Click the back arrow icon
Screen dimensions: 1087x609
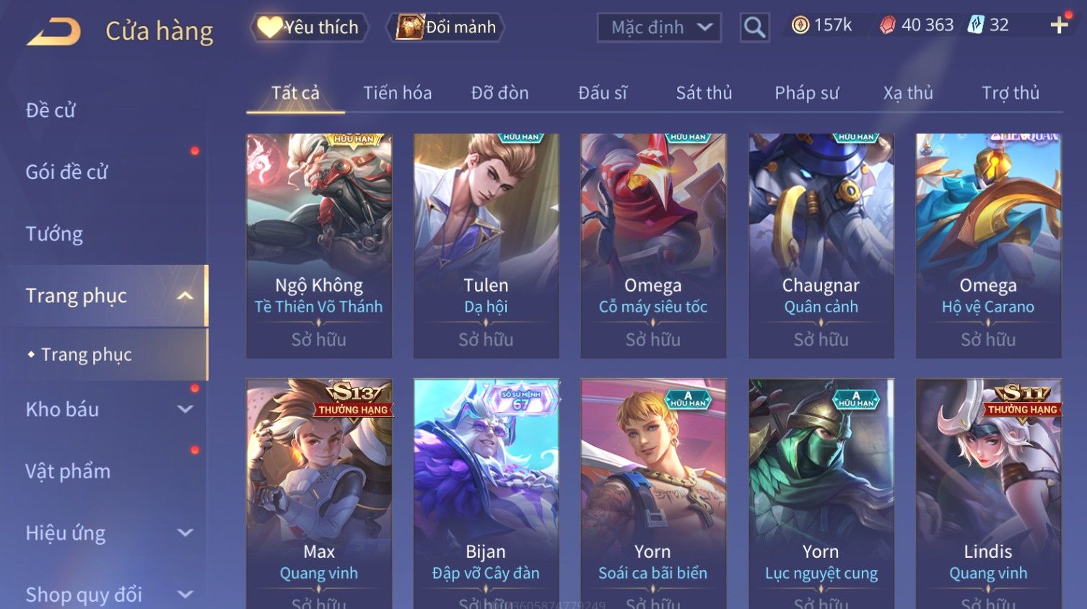(53, 30)
